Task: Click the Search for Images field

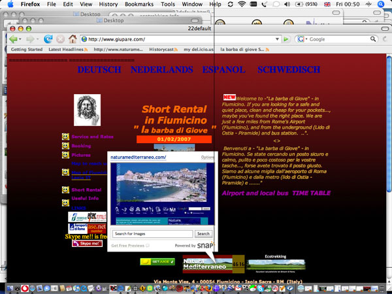Action: click(x=152, y=233)
